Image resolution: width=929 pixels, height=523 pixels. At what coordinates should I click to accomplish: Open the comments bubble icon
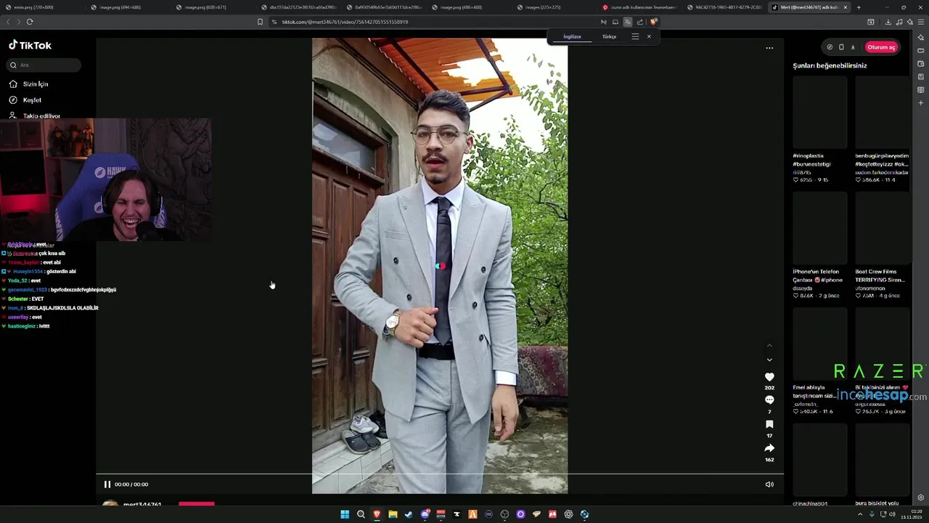click(769, 400)
